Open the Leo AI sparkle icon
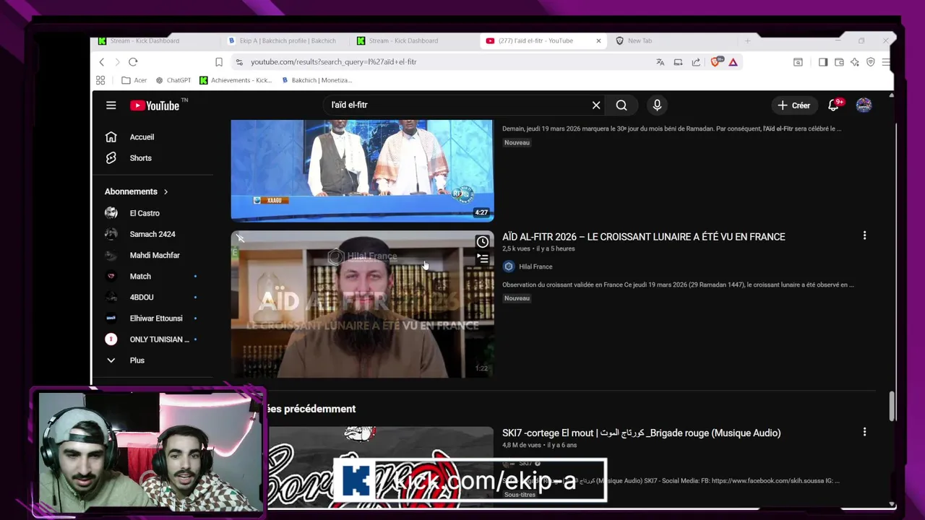The width and height of the screenshot is (925, 520). click(855, 62)
